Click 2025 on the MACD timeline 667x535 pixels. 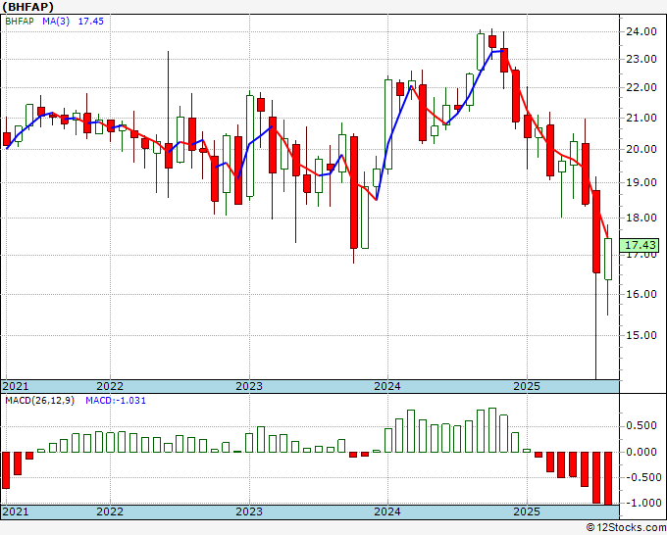(x=527, y=511)
